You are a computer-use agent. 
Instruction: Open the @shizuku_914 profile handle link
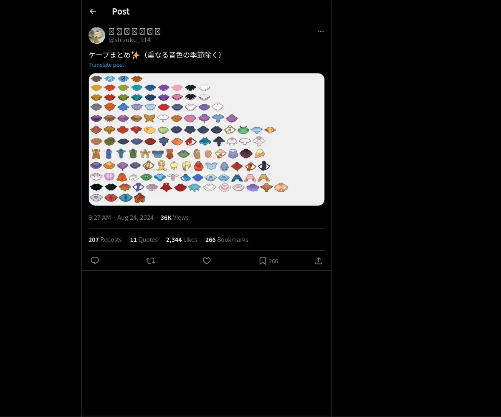[129, 40]
